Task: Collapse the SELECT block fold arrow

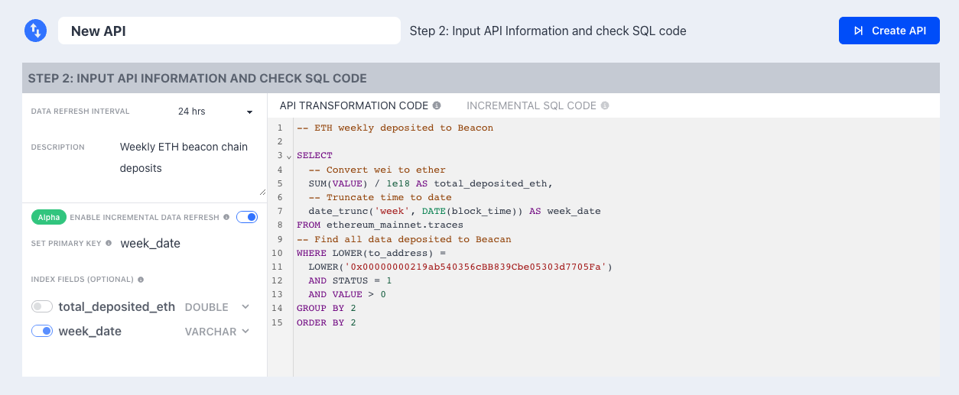Action: coord(289,156)
